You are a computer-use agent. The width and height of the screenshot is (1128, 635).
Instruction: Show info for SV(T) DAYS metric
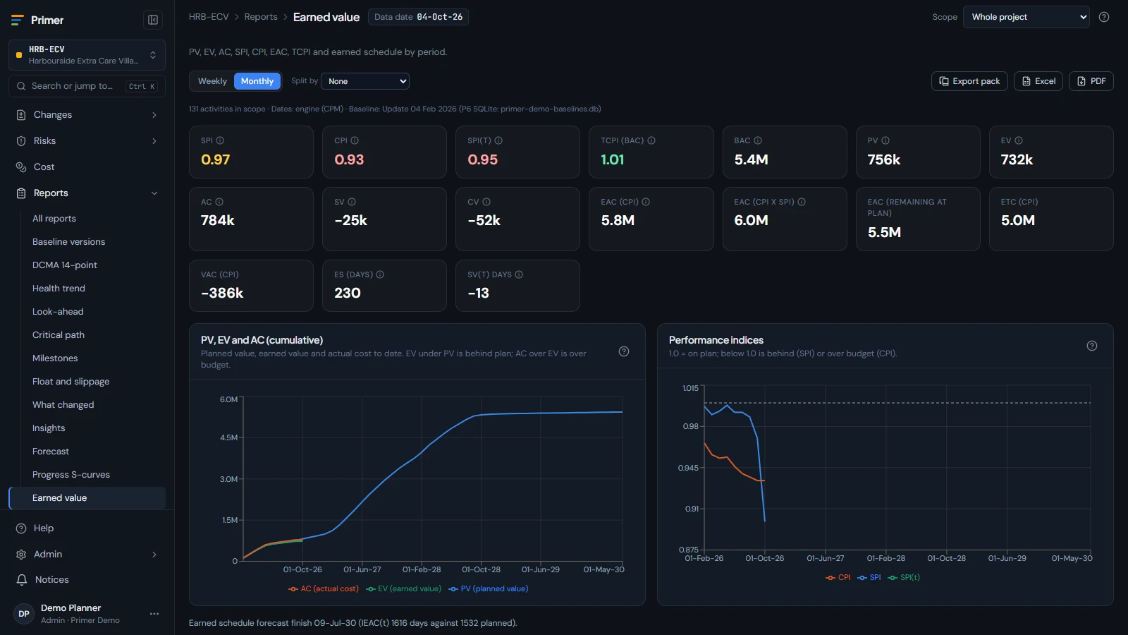tap(519, 274)
